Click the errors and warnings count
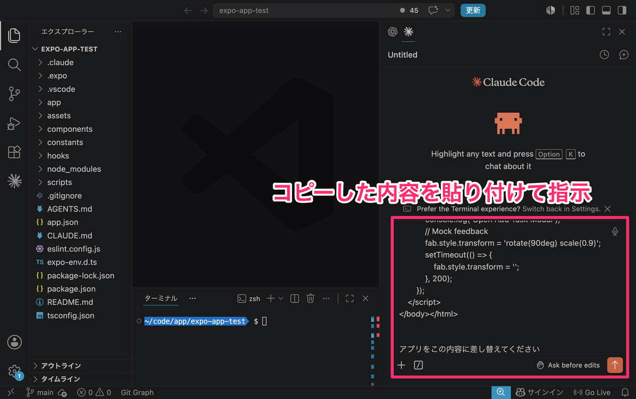The image size is (636, 399). click(x=94, y=393)
